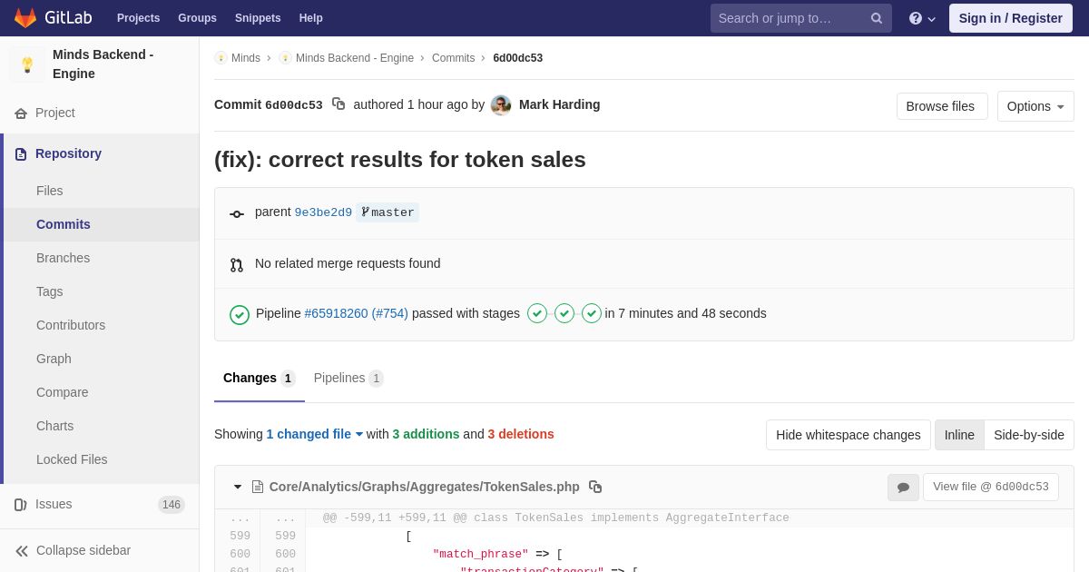Image resolution: width=1089 pixels, height=572 pixels.
Task: Hide whitespace changes in diff
Action: click(848, 435)
